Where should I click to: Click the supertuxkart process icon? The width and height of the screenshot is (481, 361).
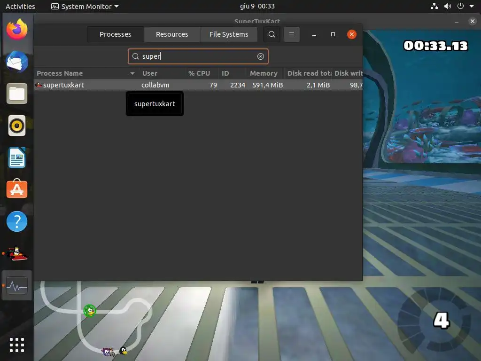pos(39,85)
